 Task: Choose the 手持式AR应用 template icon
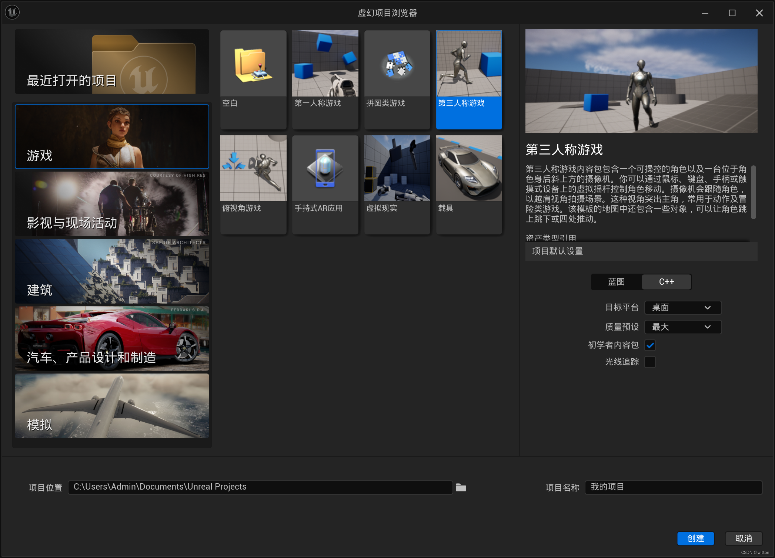click(325, 169)
